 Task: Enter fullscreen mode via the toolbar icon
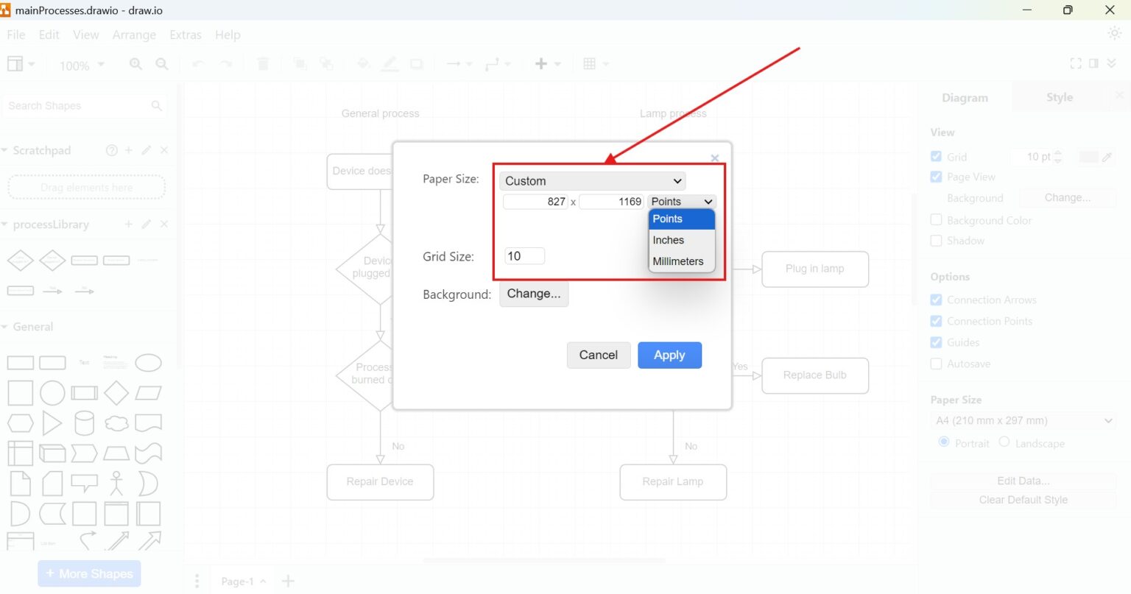[1075, 63]
